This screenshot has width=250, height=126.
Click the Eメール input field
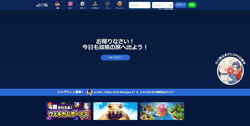pos(140,5)
